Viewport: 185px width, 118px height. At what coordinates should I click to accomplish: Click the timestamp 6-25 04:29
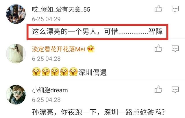(46, 19)
